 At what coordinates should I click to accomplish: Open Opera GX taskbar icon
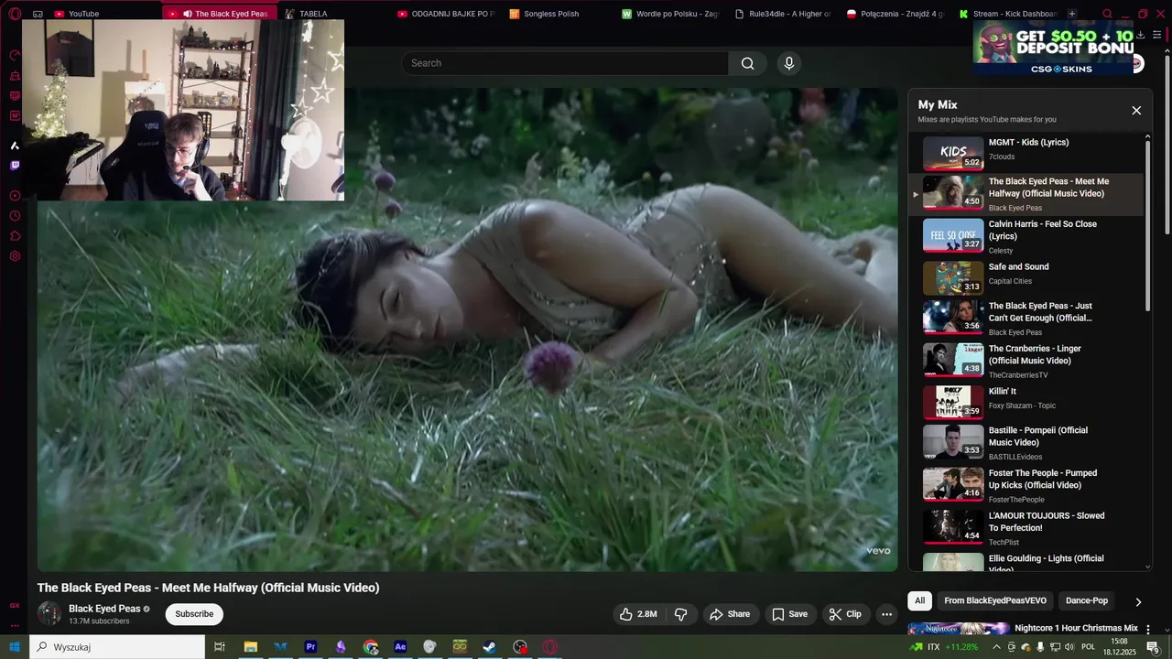click(550, 647)
